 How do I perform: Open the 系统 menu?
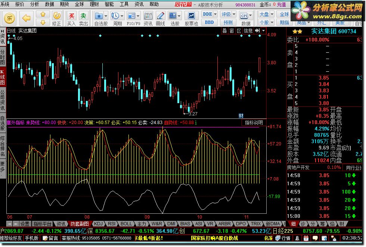[4, 4]
